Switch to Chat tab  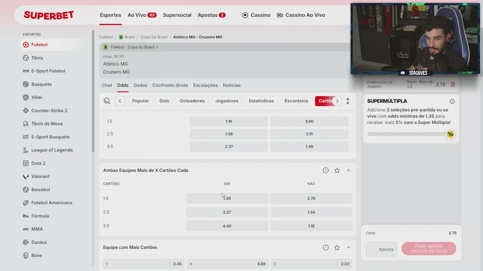pos(107,85)
